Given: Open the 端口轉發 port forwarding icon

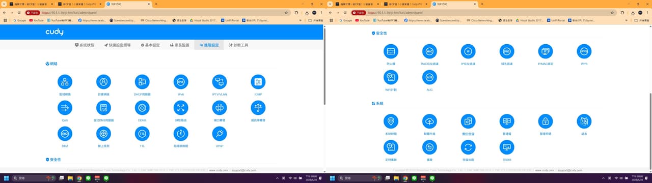Looking at the screenshot, I should coord(220,107).
